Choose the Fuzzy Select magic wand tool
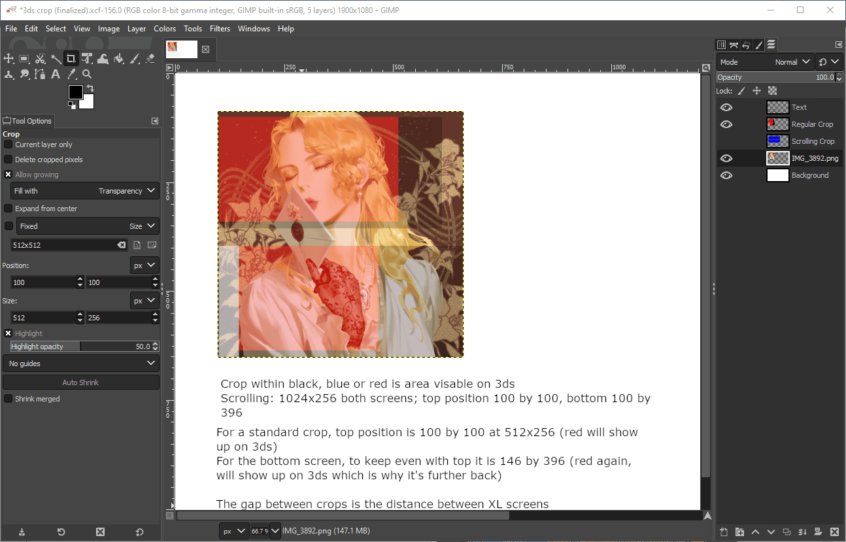 point(56,58)
